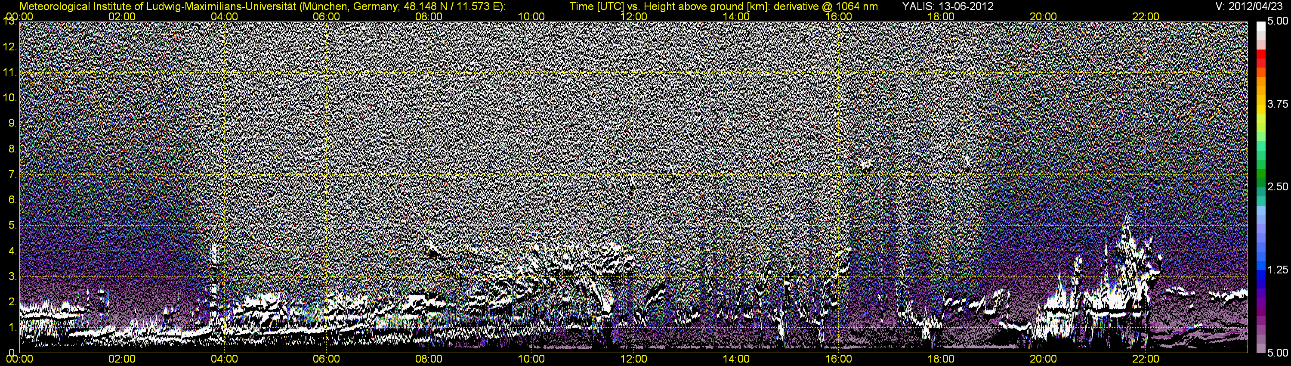Click the 12:00 label on the upper time axis
The image size is (1291, 366).
[633, 16]
